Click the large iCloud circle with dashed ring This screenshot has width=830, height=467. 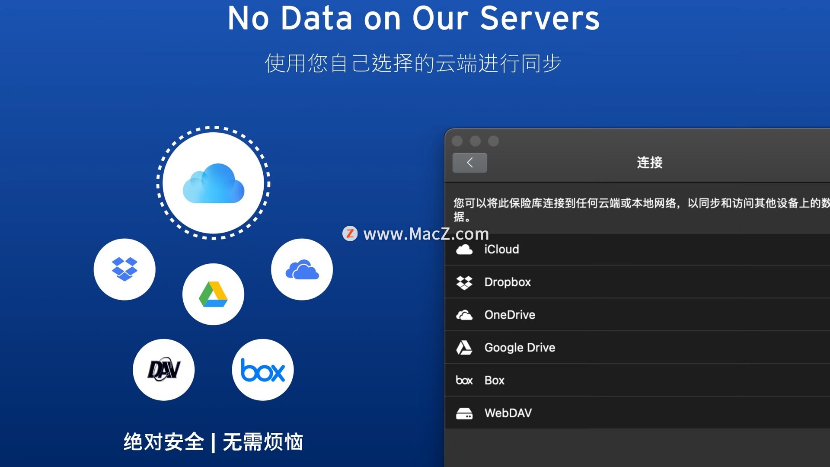213,183
